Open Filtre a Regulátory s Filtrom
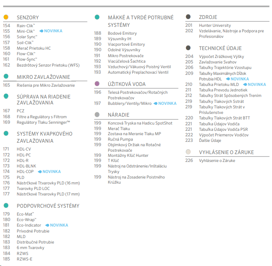The height and width of the screenshot is (266, 272). [42, 117]
